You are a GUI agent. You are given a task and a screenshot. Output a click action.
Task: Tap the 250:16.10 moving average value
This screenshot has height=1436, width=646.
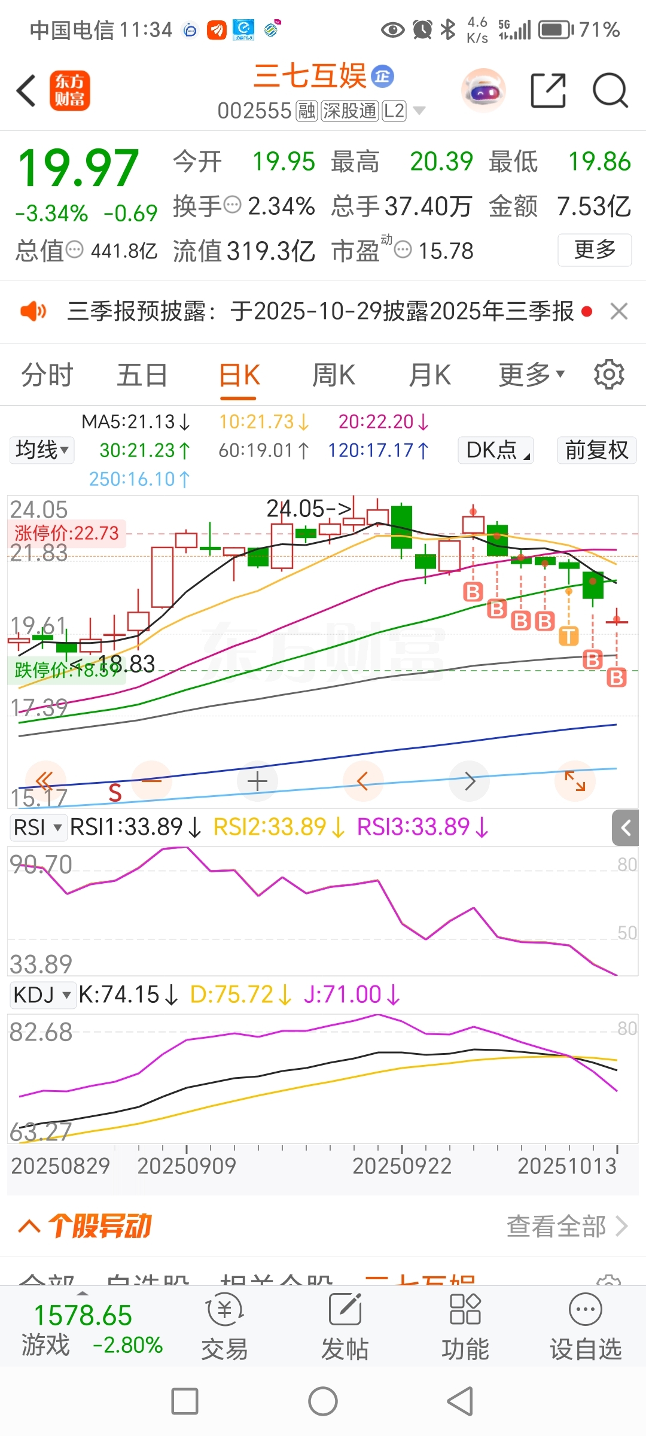[x=139, y=479]
